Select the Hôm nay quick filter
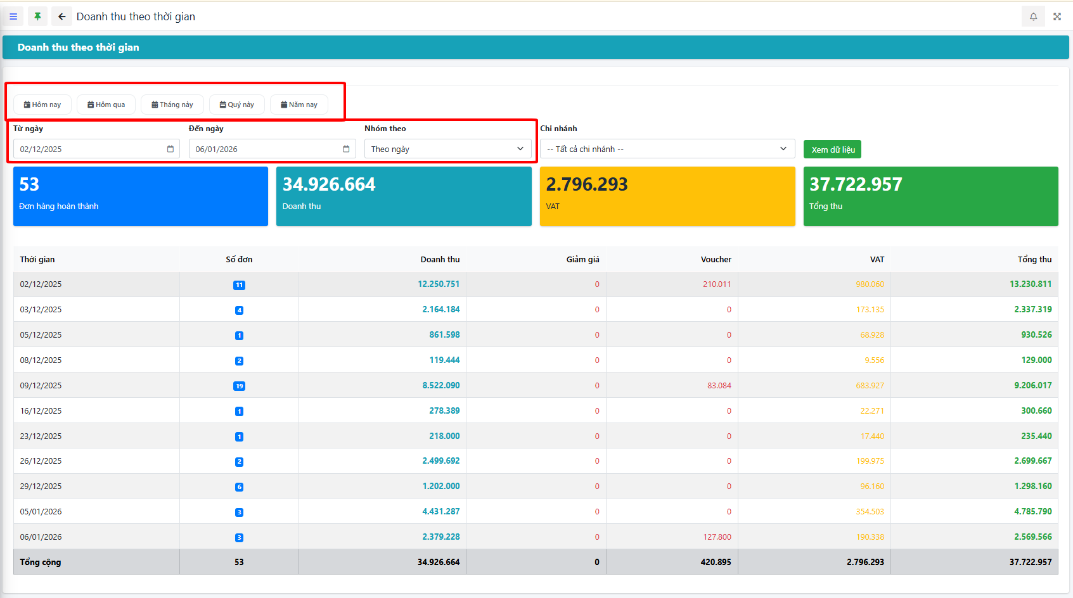 tap(42, 105)
